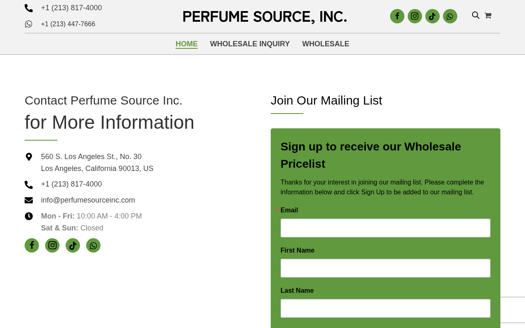Open Facebook icon in top header

tap(397, 16)
